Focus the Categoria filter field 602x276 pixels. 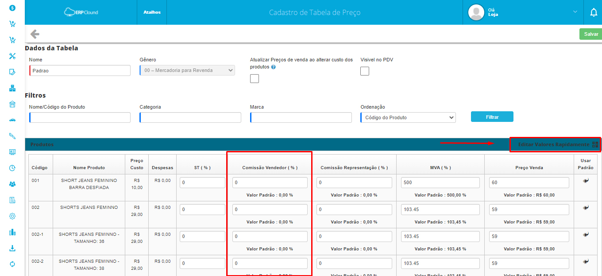pyautogui.click(x=190, y=117)
